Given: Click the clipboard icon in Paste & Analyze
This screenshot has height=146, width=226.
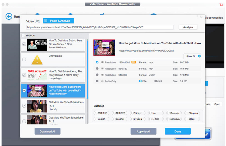Looking at the screenshot, I should pyautogui.click(x=46, y=21).
